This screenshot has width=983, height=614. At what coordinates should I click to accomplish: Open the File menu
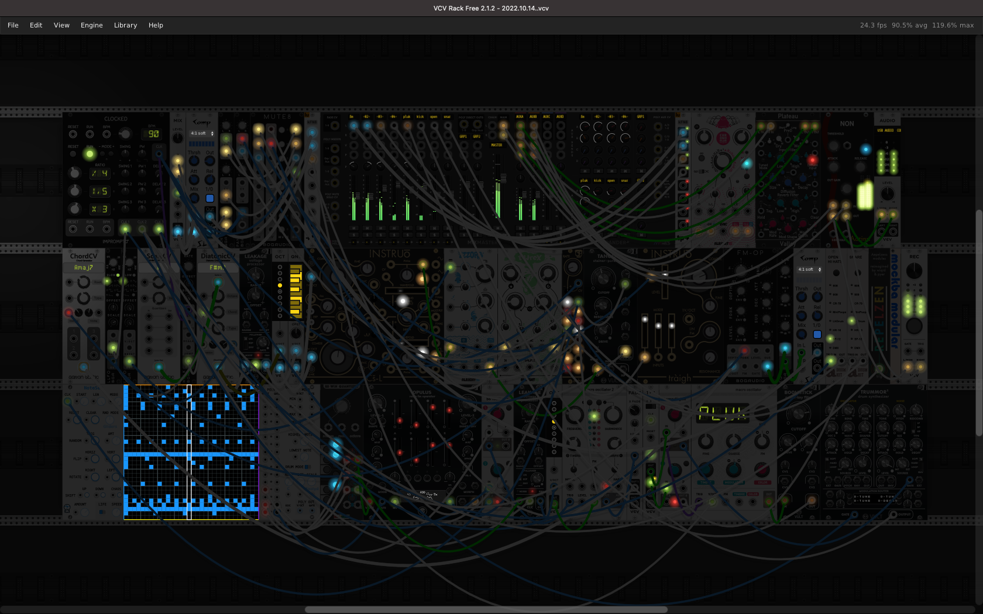click(13, 25)
